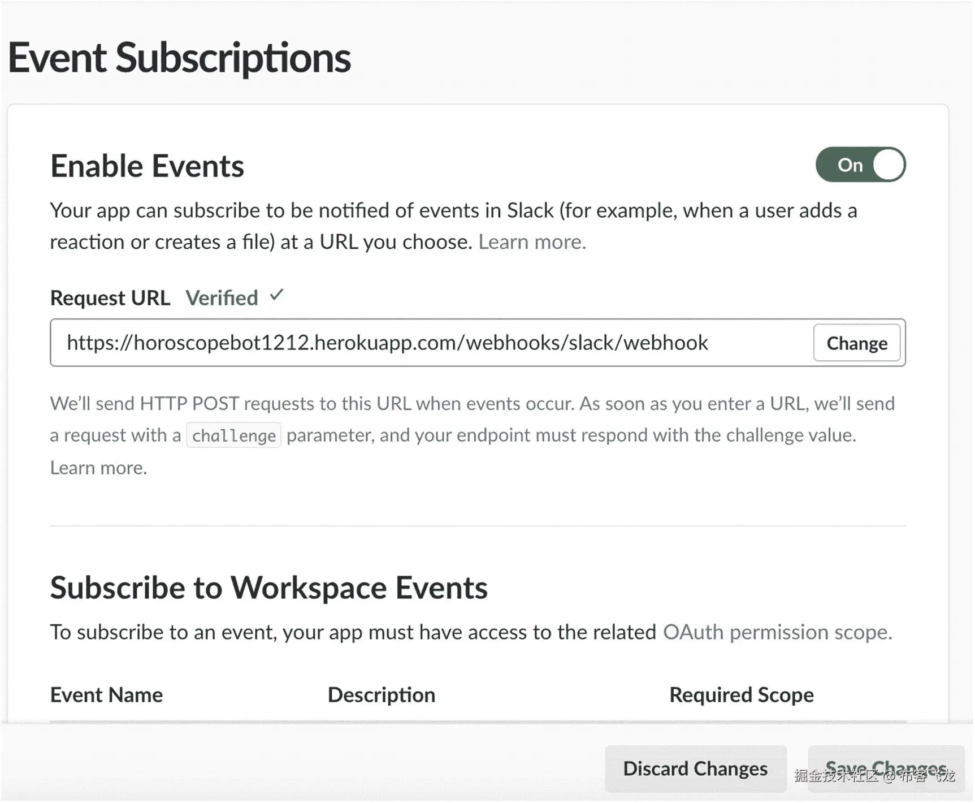Click the Event Subscriptions page title
The height and width of the screenshot is (803, 975).
click(x=179, y=58)
